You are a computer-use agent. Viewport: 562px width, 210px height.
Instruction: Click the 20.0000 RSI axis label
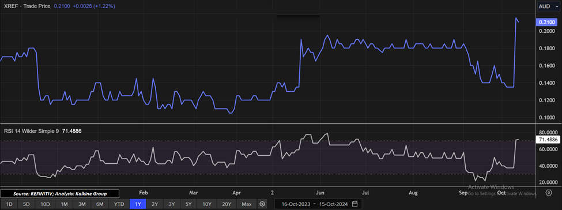[548, 183]
